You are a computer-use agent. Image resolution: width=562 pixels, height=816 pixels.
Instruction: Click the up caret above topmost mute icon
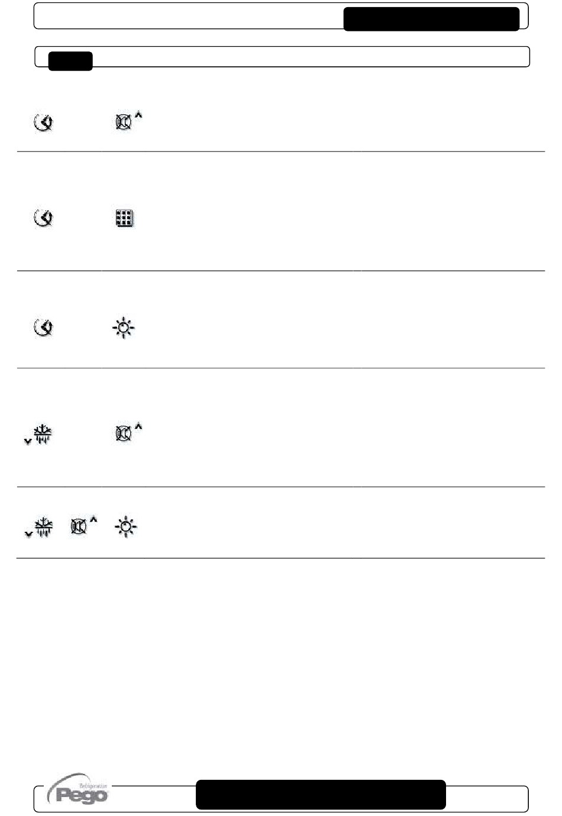click(x=138, y=115)
